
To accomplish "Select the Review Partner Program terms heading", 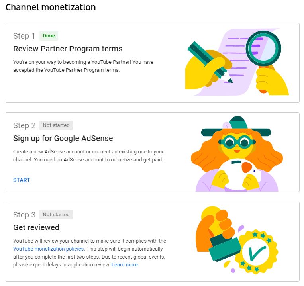I will [68, 49].
